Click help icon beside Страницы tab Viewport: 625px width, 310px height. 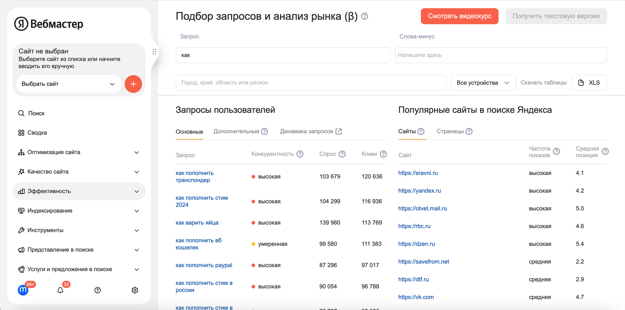469,131
